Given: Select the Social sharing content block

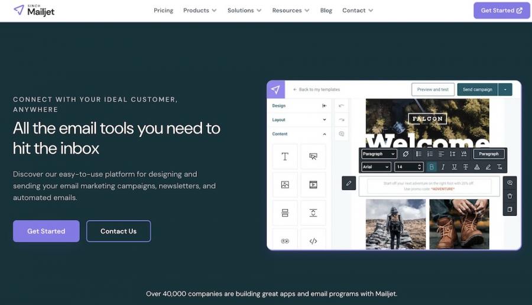Looking at the screenshot, I should coord(285,240).
